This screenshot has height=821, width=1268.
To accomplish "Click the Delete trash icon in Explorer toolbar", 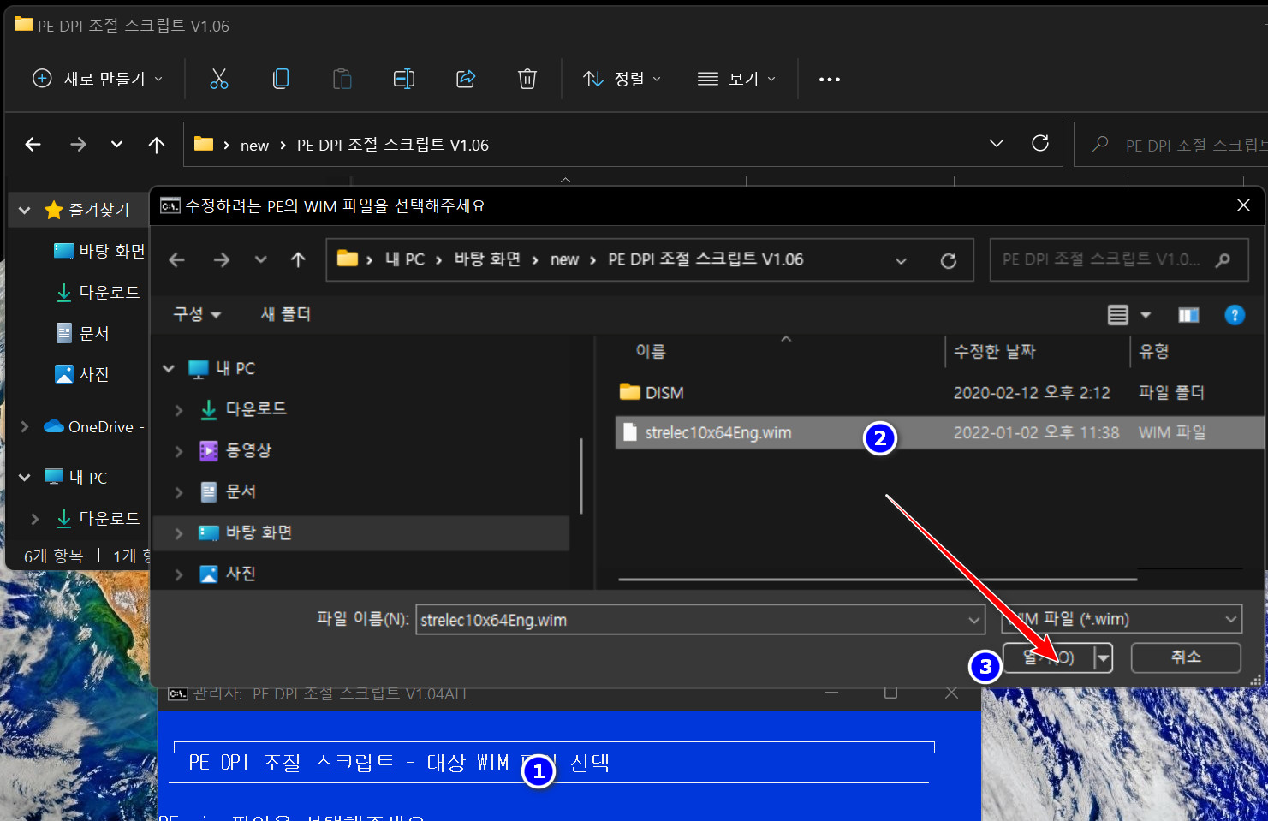I will pos(527,79).
